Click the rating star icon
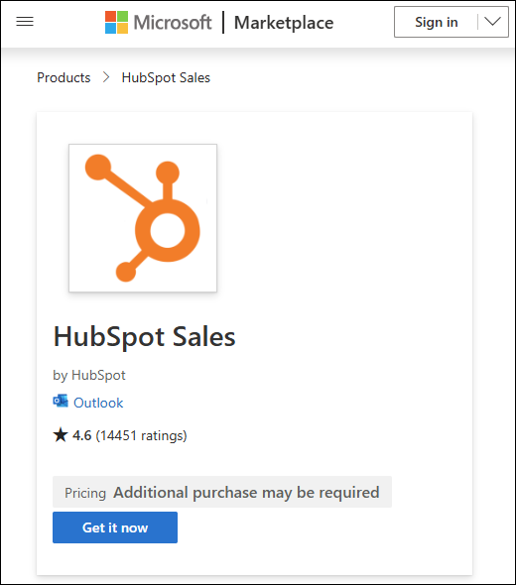Viewport: 516px width, 585px height. click(61, 435)
